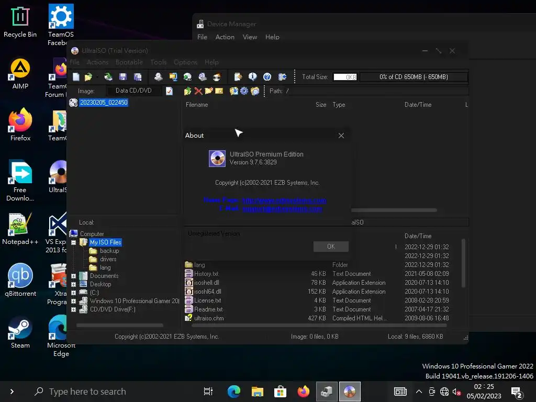
Task: Click the checkmark document icon beside Data CD/DVD
Action: [169, 91]
